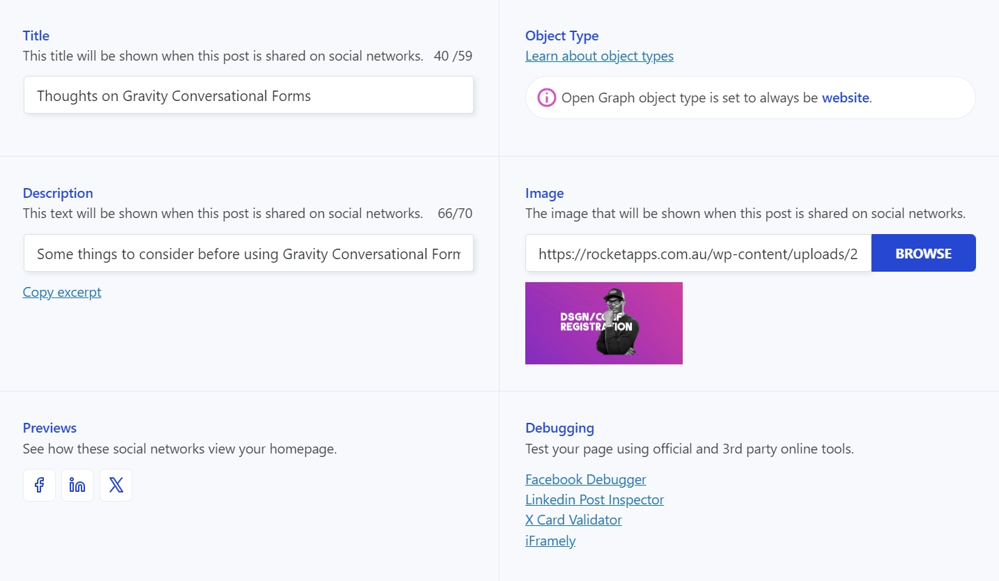
Task: Open the Linkedin Post Inspector tool
Action: 594,499
